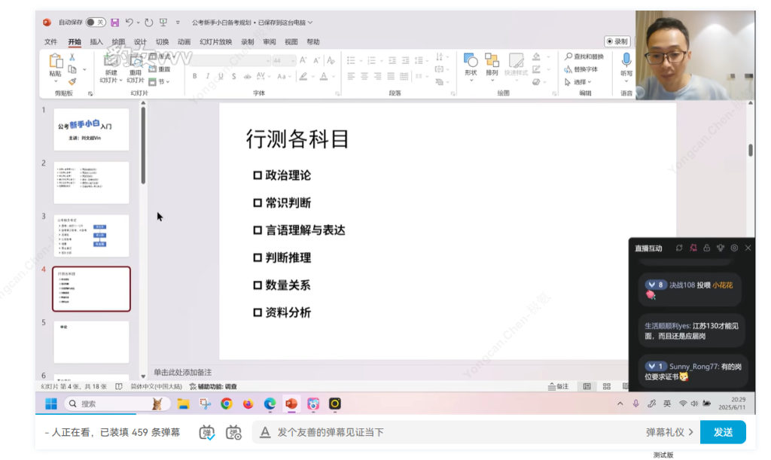Click the PowerPoint icon in the taskbar
771x460 pixels.
tap(291, 404)
